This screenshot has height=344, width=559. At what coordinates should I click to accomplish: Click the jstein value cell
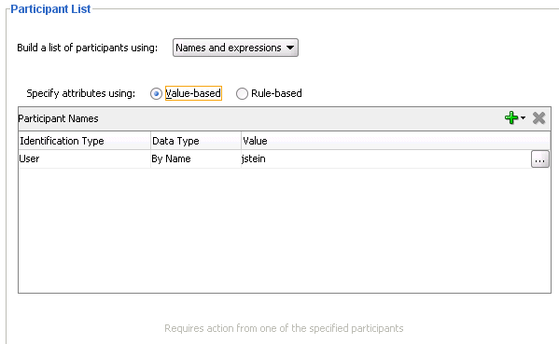pyautogui.click(x=385, y=158)
